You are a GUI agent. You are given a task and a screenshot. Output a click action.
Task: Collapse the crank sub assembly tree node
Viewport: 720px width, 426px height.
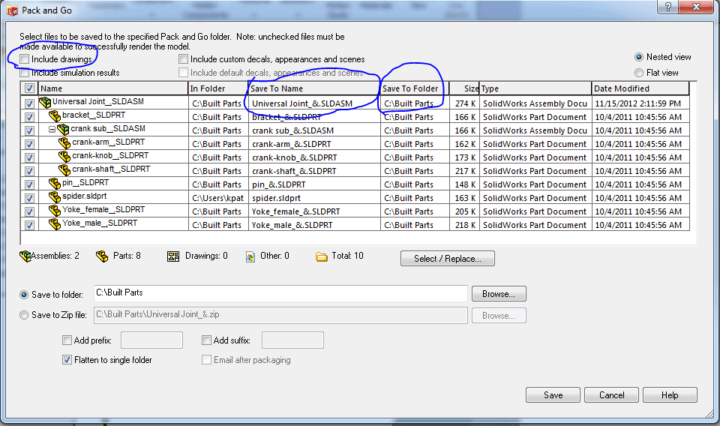point(52,130)
